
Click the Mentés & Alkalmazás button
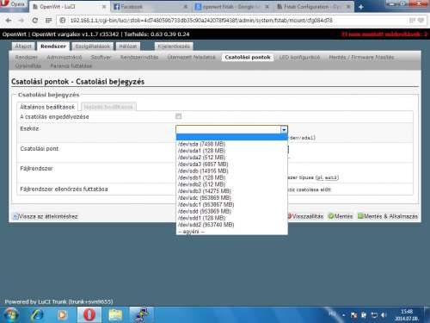[388, 216]
